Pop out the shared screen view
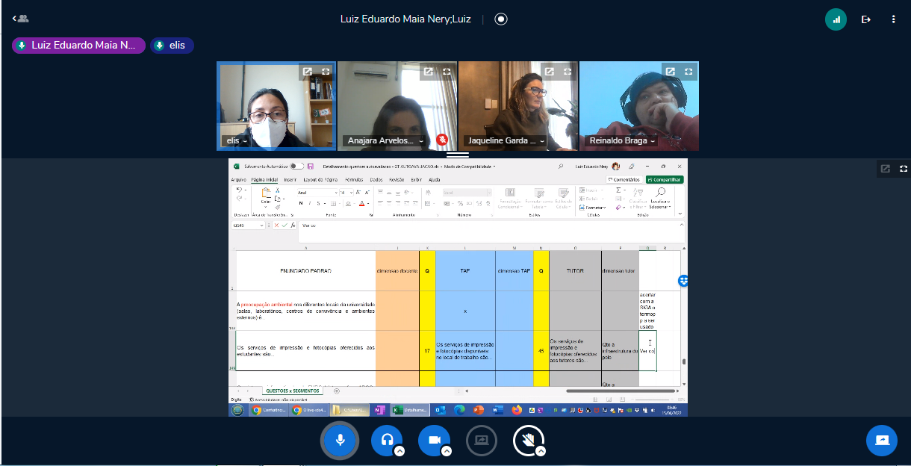This screenshot has height=466, width=911. coord(886,169)
